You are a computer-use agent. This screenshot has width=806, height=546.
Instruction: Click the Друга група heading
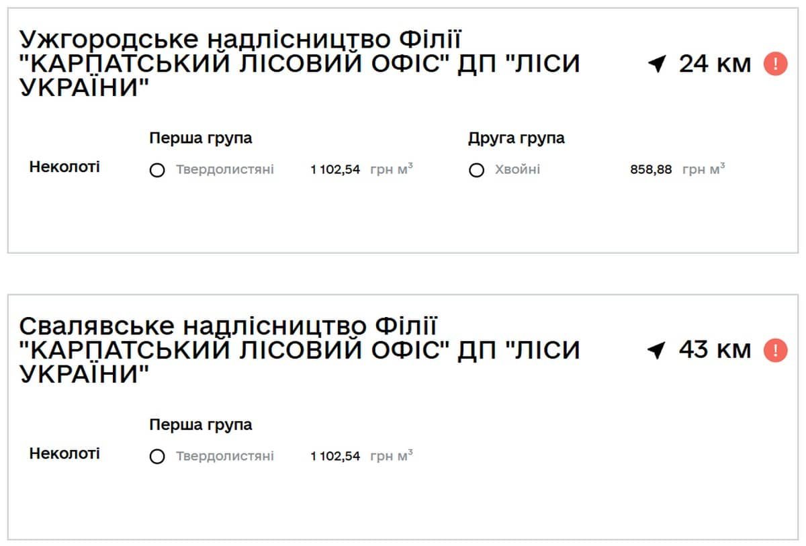pyautogui.click(x=516, y=138)
